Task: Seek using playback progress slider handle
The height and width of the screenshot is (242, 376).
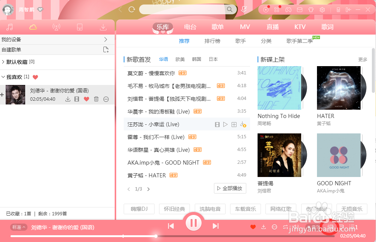Action: click(x=156, y=236)
